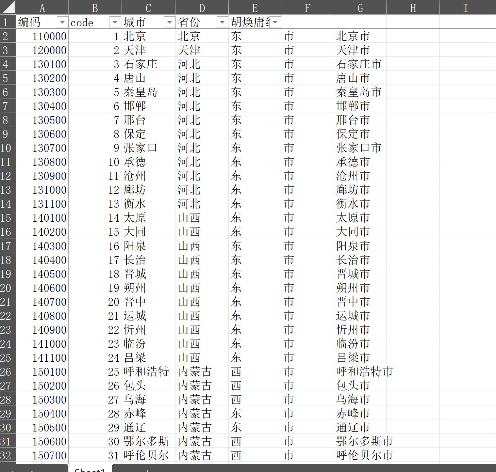Click cell 沧州市 in column G
496x472 pixels.
[360, 176]
